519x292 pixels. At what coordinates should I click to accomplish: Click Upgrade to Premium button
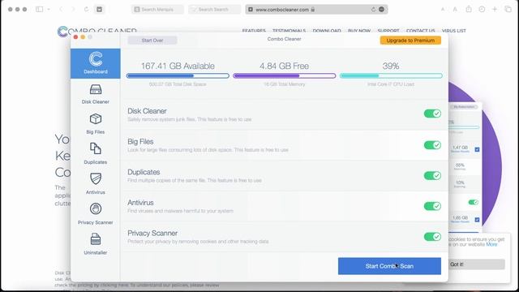[410, 41]
